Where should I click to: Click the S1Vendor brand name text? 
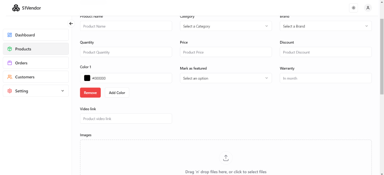(x=31, y=8)
